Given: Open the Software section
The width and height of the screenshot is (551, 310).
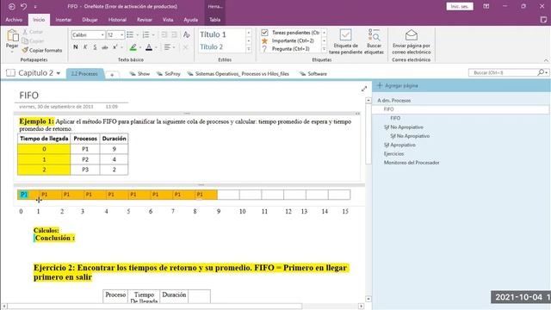Looking at the screenshot, I should [x=313, y=74].
